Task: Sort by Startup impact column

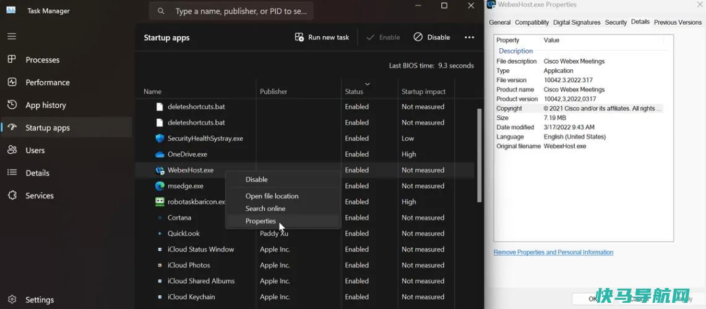Action: click(x=423, y=91)
